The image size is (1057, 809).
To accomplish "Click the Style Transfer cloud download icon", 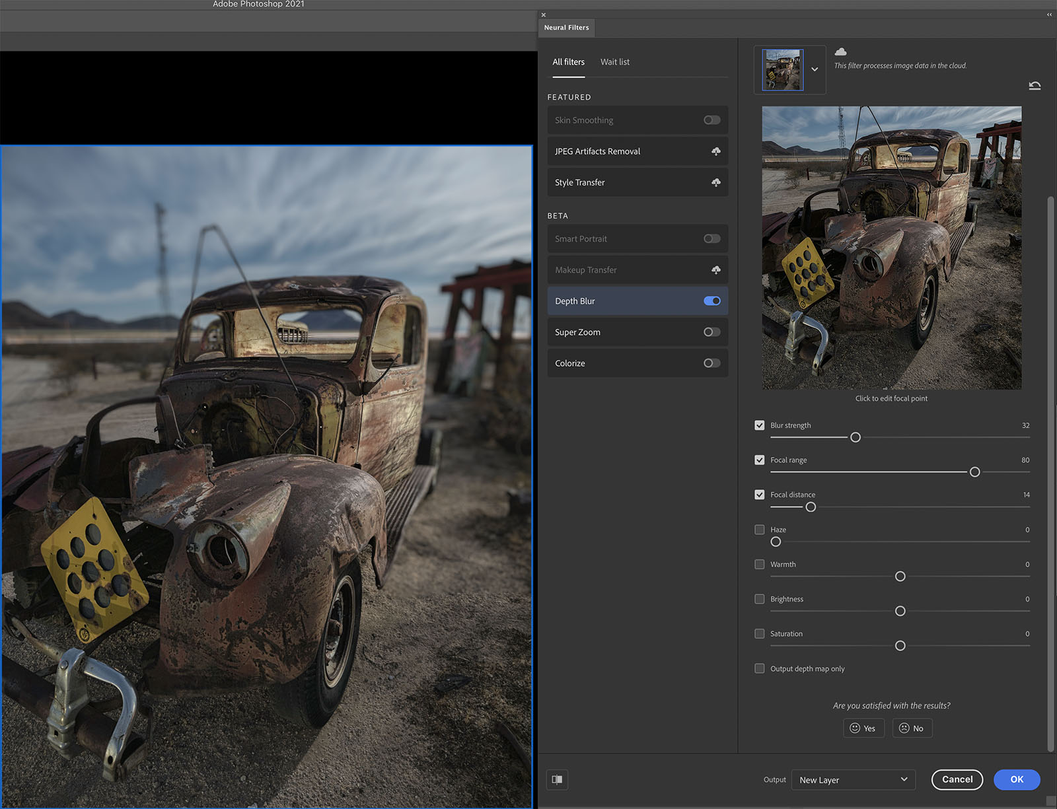I will (x=715, y=182).
